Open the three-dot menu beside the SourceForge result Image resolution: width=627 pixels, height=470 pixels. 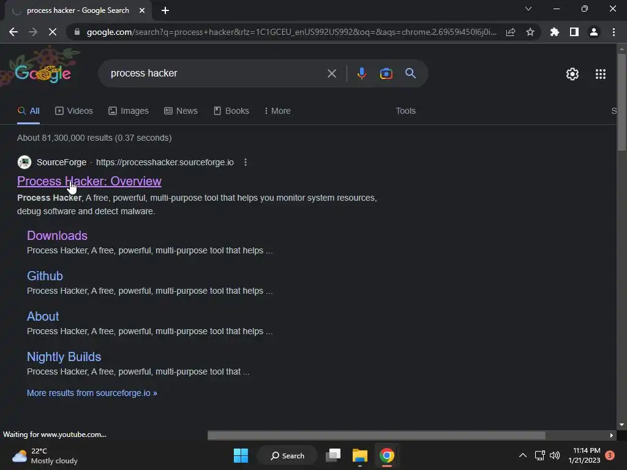(x=245, y=162)
